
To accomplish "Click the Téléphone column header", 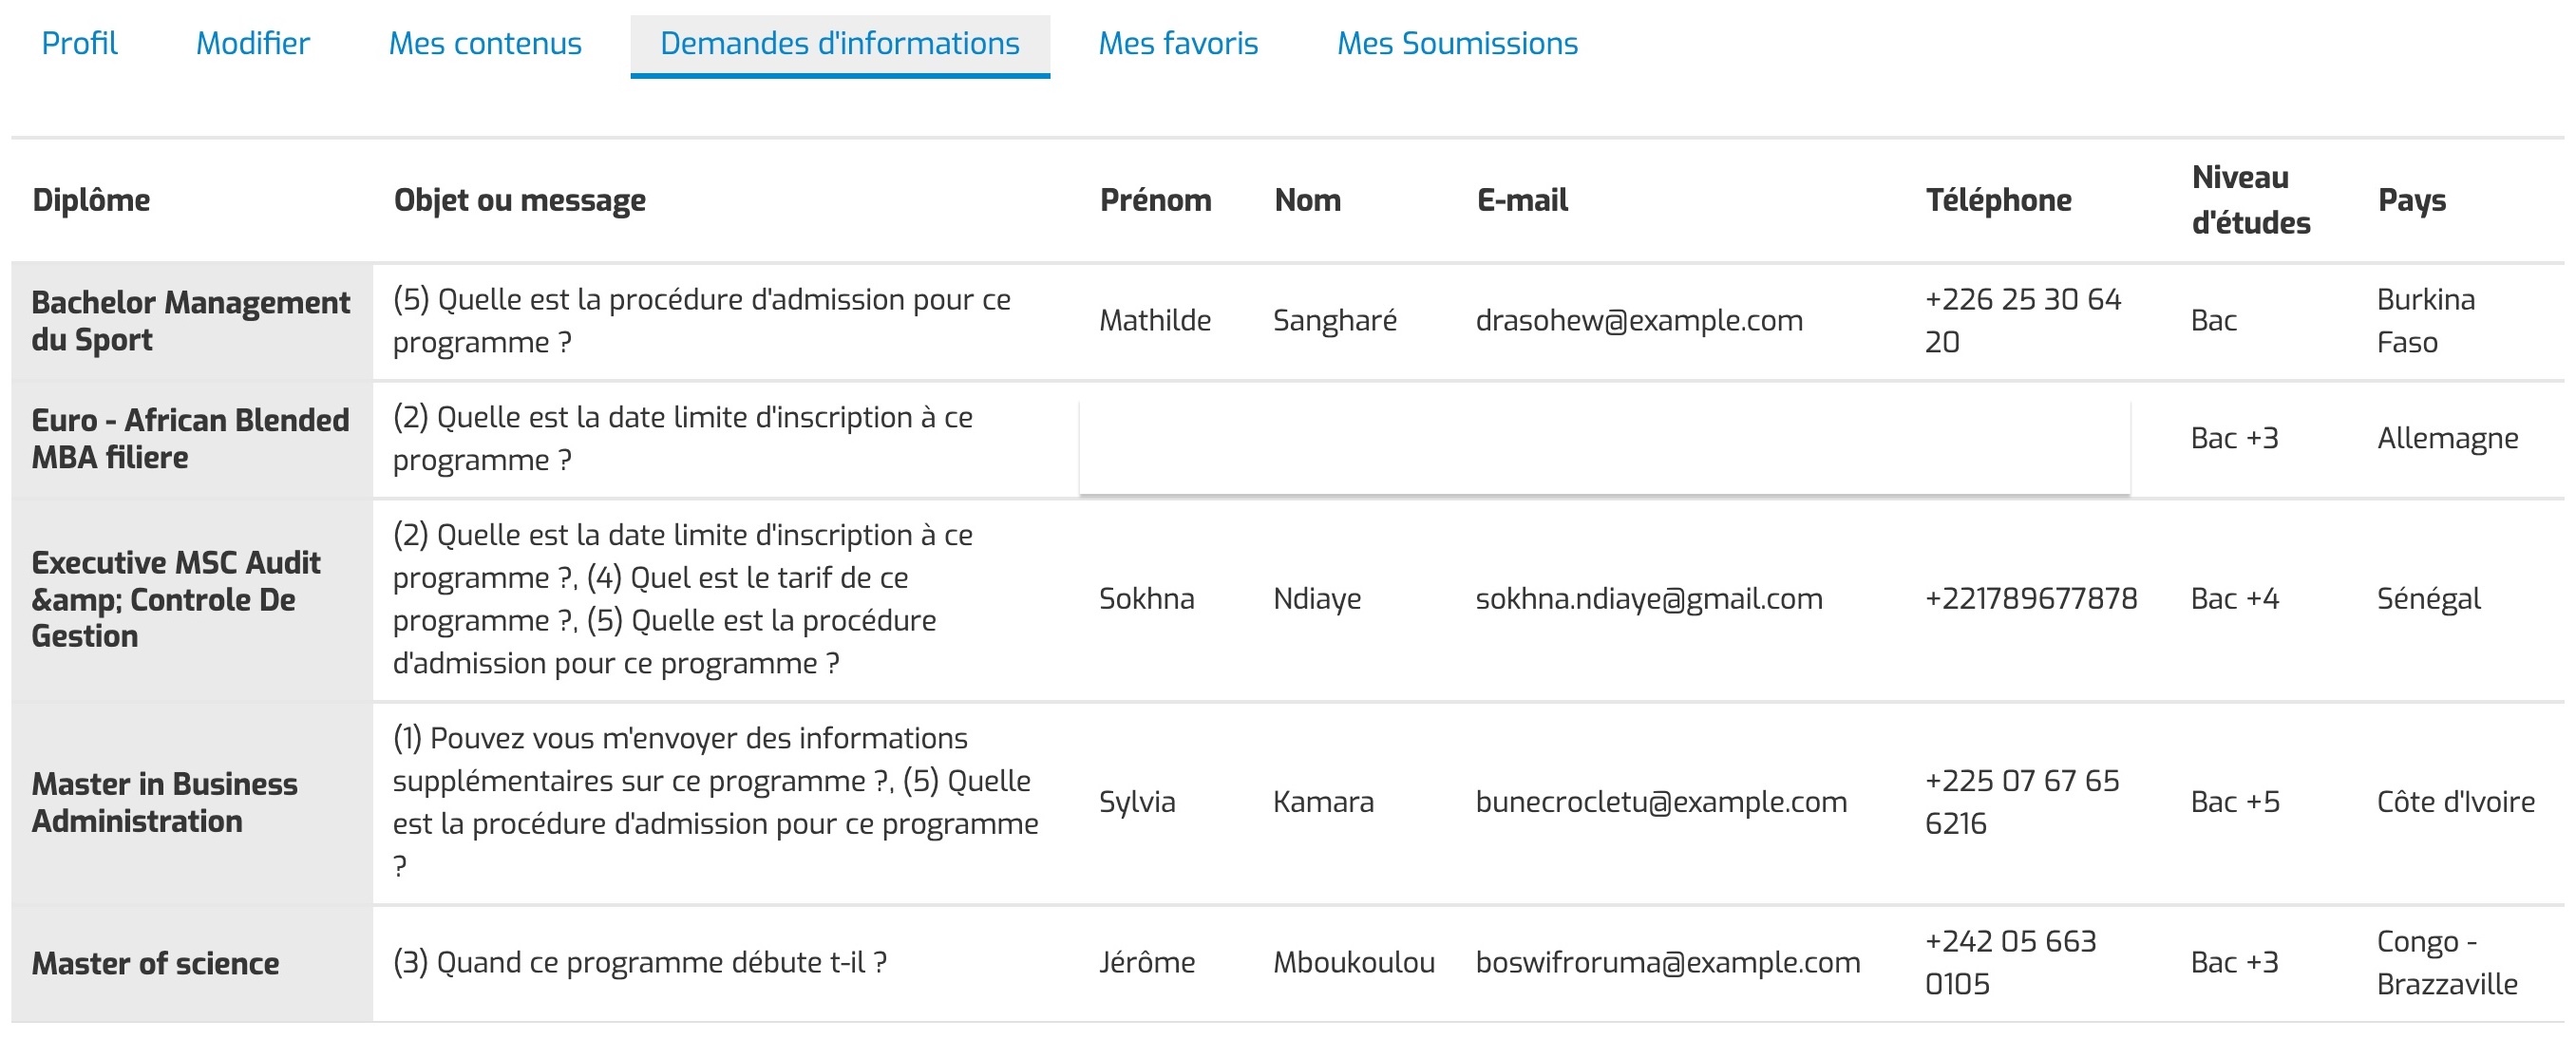I will click(x=1998, y=201).
